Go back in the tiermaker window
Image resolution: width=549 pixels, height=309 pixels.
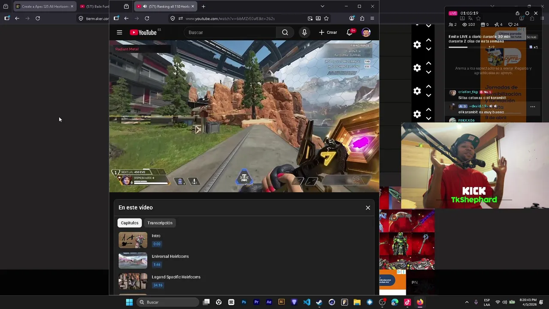(x=17, y=18)
